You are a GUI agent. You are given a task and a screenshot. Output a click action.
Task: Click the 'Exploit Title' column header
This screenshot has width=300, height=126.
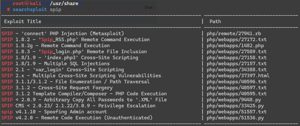[x=23, y=22]
